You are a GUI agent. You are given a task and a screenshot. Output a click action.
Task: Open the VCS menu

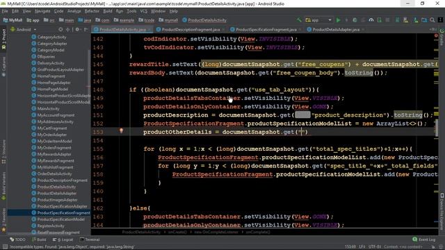coord(144,11)
